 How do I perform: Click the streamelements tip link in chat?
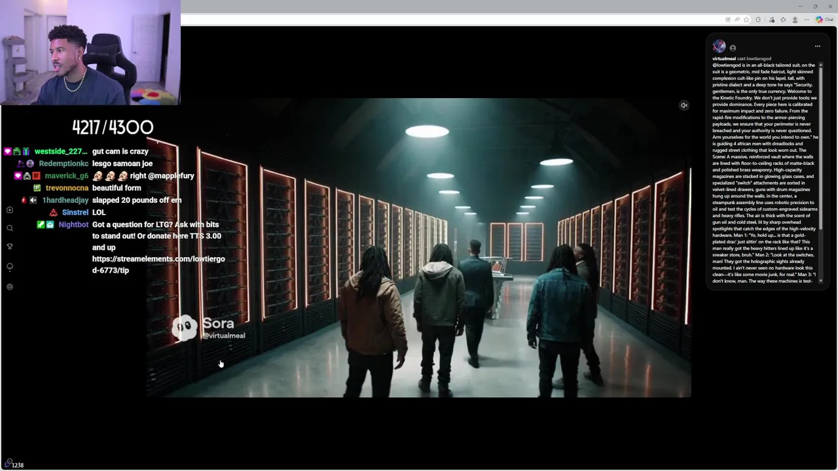158,264
